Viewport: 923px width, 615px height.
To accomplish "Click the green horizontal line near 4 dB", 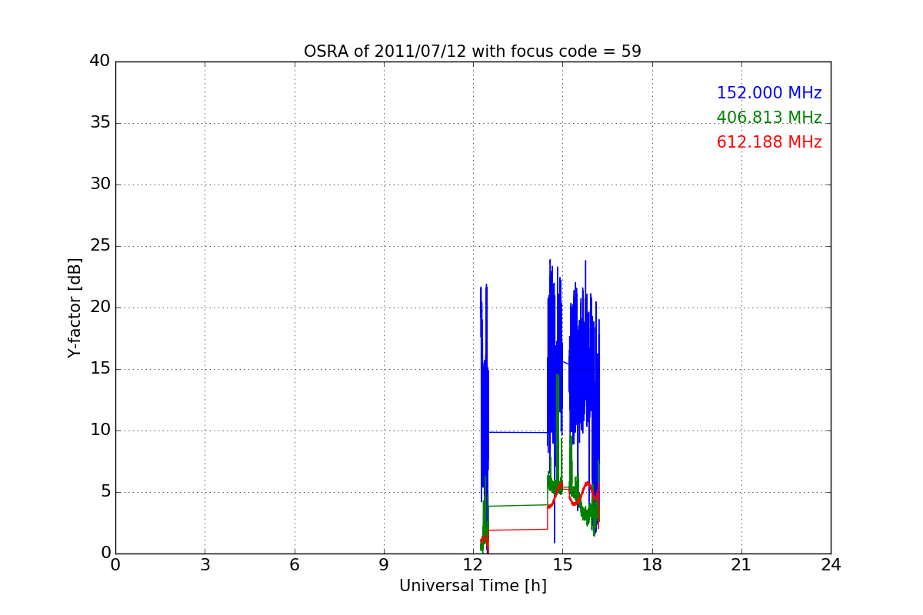I will [518, 505].
